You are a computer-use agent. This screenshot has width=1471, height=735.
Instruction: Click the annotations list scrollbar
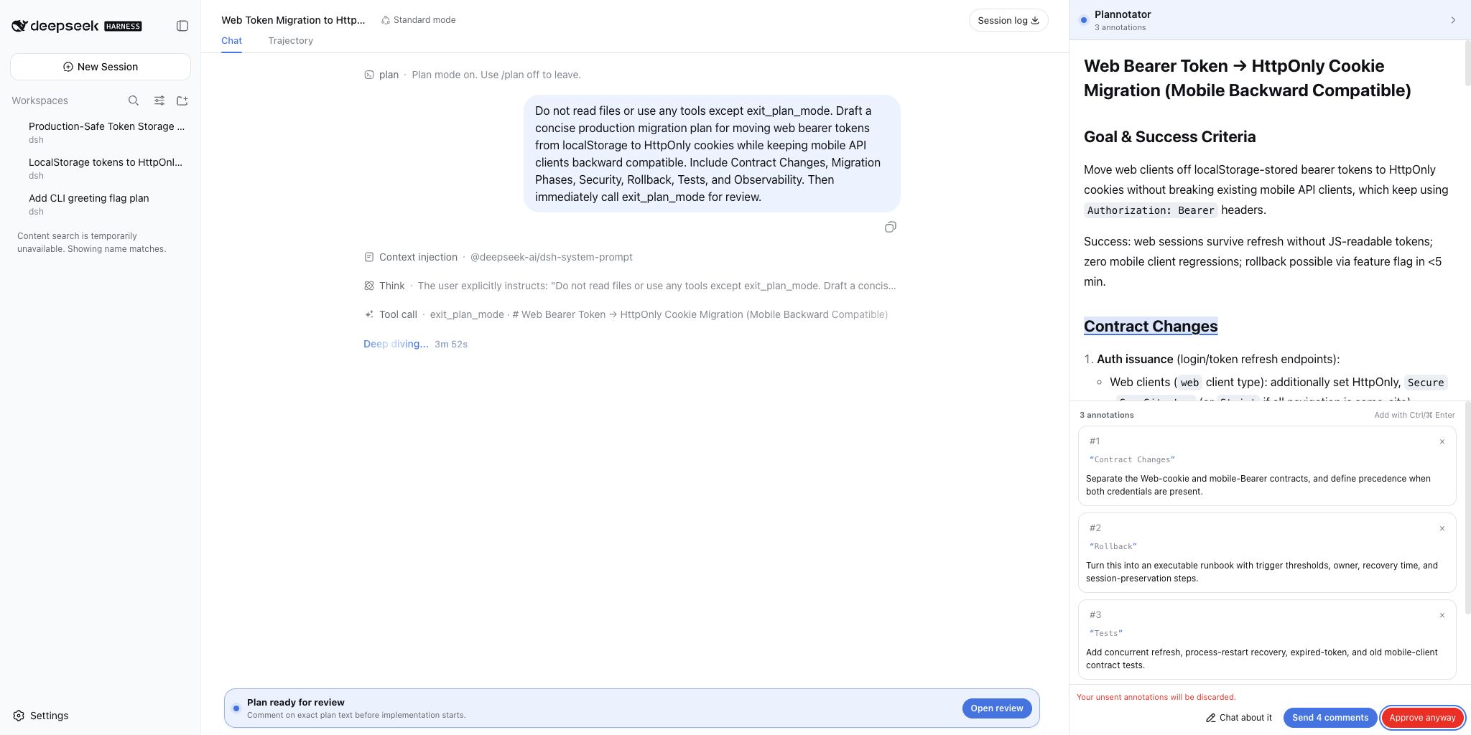tap(1467, 507)
